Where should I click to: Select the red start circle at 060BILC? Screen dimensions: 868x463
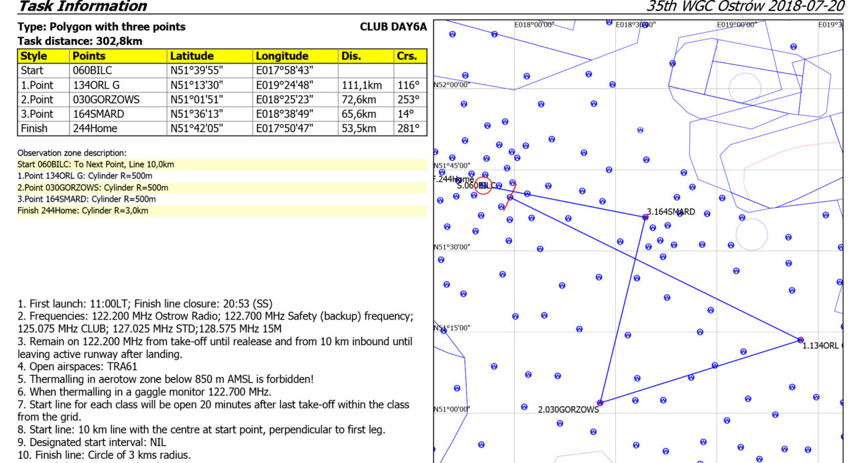[x=483, y=185]
